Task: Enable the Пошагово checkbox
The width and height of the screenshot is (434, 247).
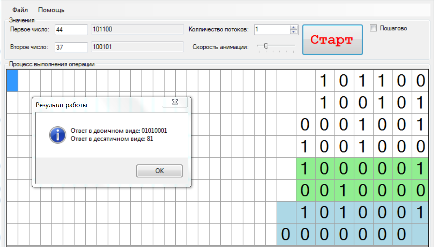Action: click(x=374, y=29)
